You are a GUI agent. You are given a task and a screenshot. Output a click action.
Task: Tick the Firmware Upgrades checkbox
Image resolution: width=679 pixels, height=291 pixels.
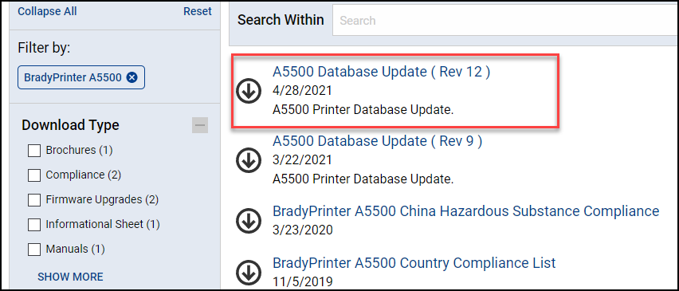pos(34,200)
